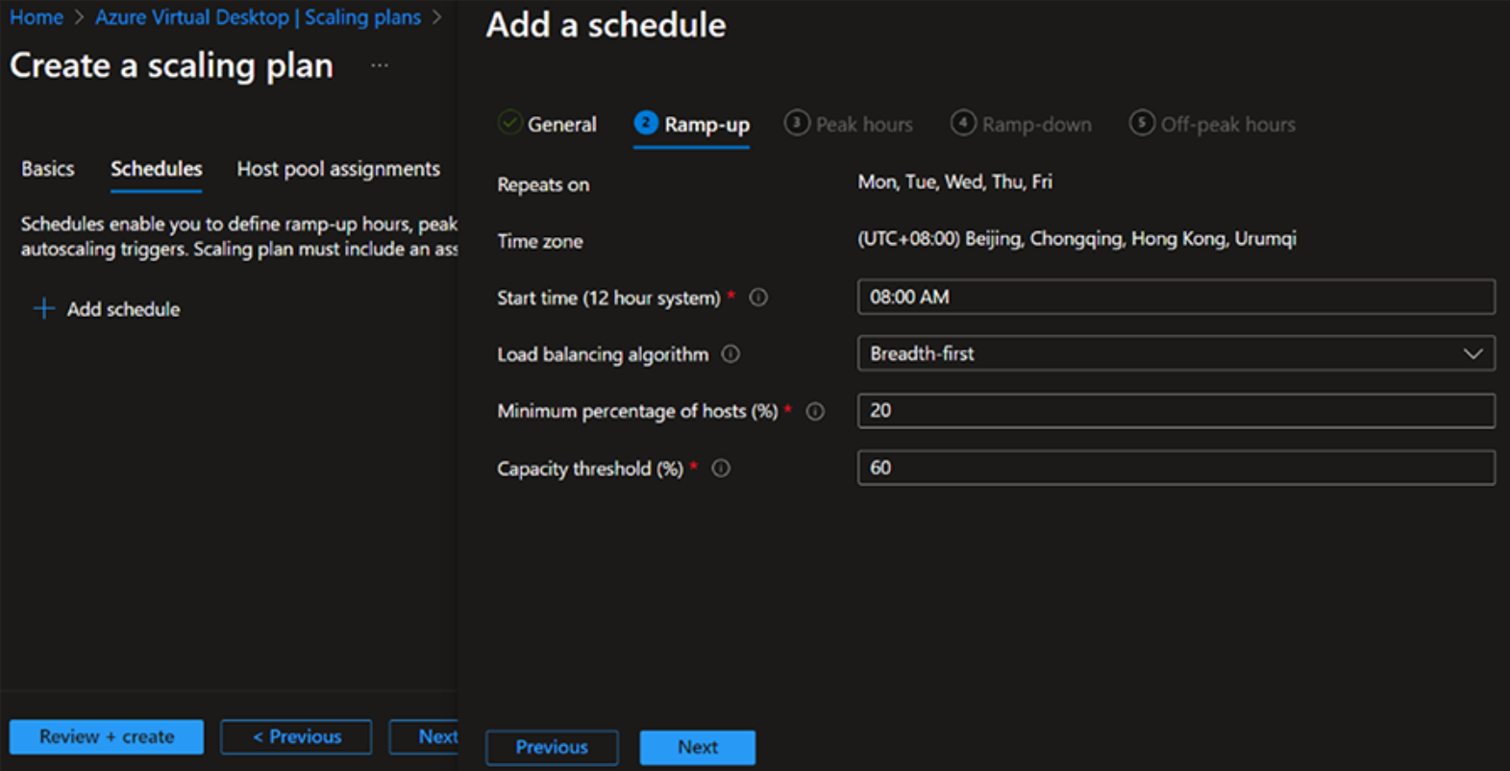
Task: Click the Peak hours step number icon
Action: (x=796, y=124)
